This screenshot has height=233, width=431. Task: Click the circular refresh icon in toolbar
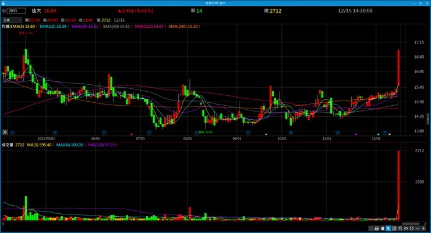[x=411, y=228]
